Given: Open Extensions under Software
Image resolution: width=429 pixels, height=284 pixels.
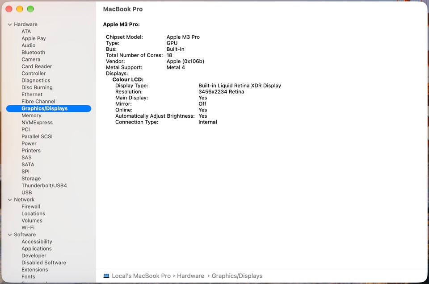Looking at the screenshot, I should coord(35,270).
